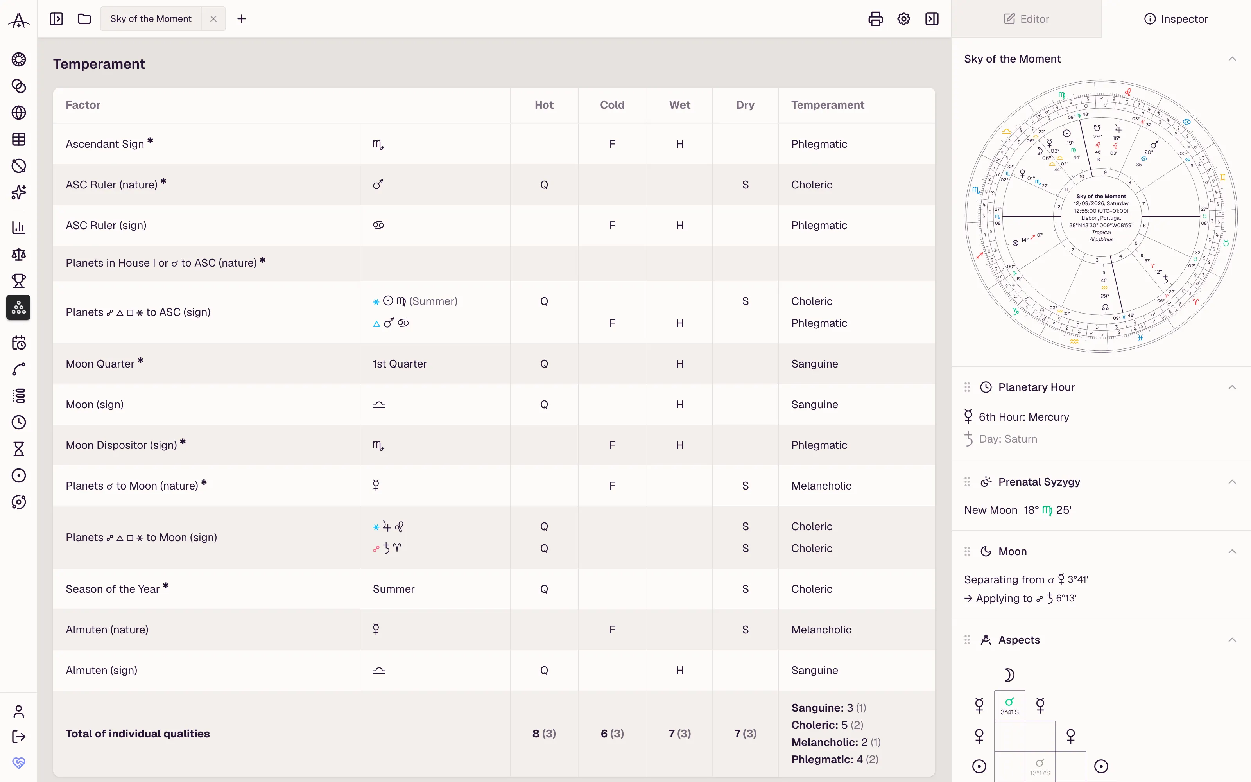
Task: Click the Temperament column header
Action: 828,105
